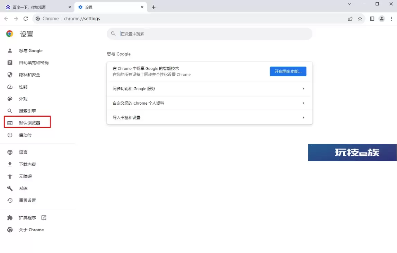Click the 您与 Google person icon in sidebar

[10, 51]
